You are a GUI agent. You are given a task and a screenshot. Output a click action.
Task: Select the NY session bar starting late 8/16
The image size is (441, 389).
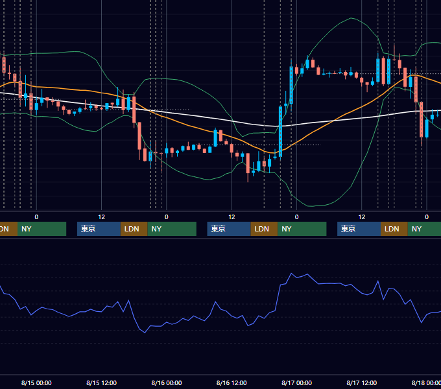(302, 229)
